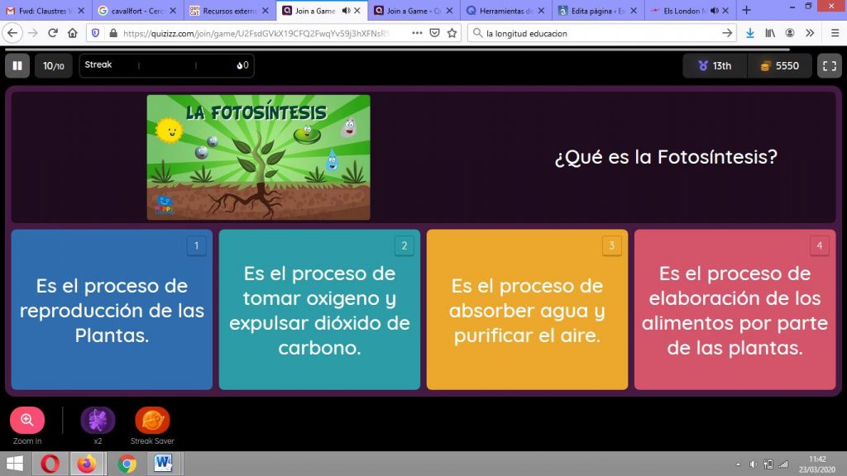Open the Firefox hamburger menu
847x476 pixels.
[835, 33]
